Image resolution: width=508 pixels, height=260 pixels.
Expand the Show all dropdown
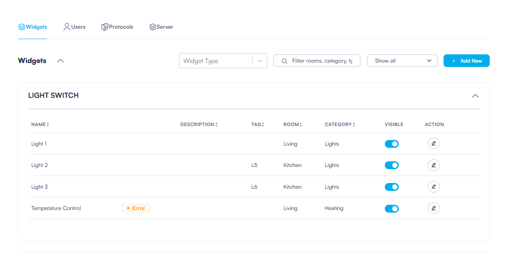(x=402, y=61)
